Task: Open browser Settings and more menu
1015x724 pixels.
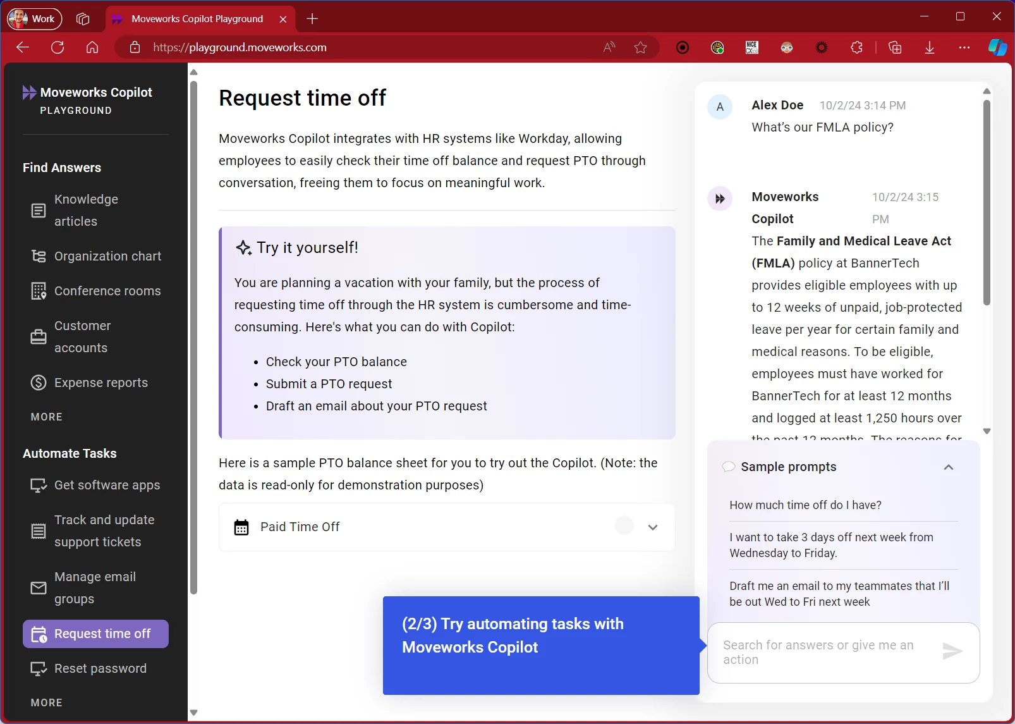Action: pyautogui.click(x=964, y=47)
